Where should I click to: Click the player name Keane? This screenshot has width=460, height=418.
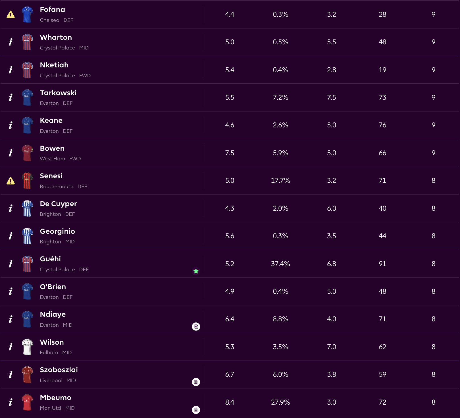[x=51, y=121]
